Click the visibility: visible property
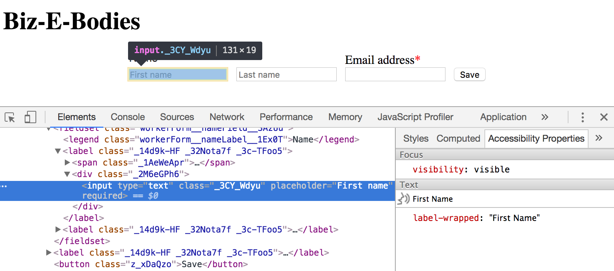This screenshot has height=271, width=614. pyautogui.click(x=461, y=169)
